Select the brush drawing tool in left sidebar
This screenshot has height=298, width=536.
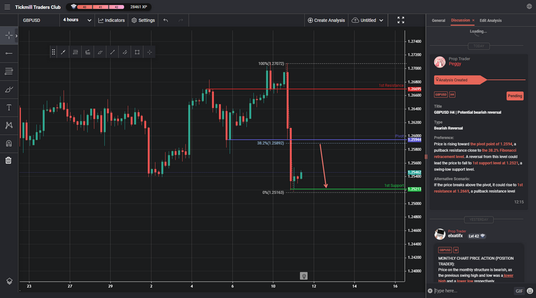9,90
